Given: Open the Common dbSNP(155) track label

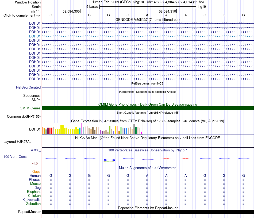Looking at the screenshot, I should tap(24, 116).
